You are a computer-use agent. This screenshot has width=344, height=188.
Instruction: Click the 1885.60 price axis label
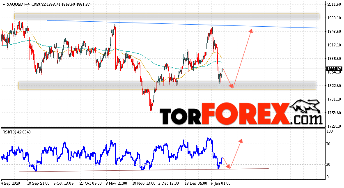(x=334, y=59)
